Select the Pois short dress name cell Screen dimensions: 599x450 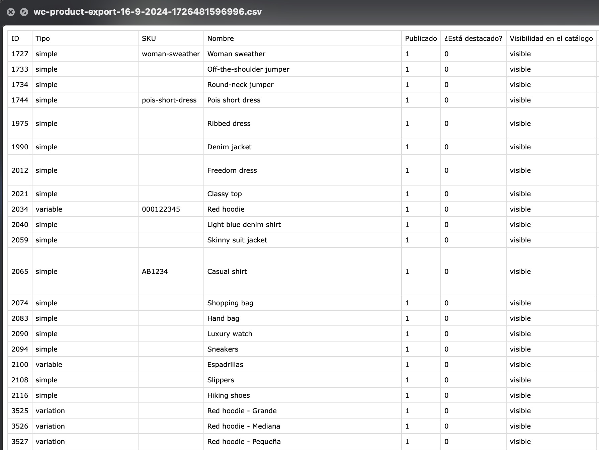click(x=234, y=100)
